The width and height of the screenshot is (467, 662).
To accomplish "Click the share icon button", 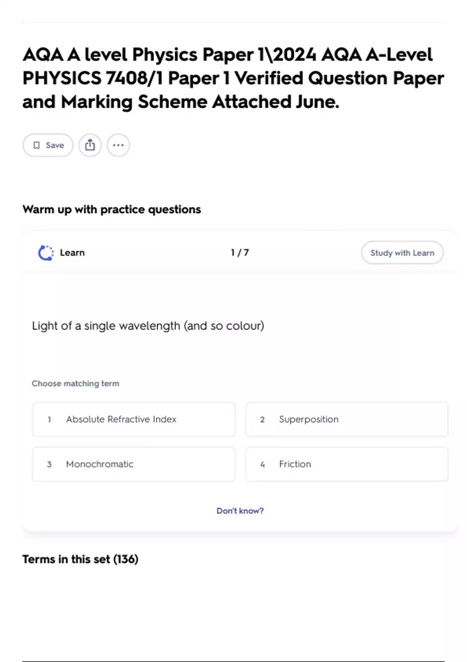I will pyautogui.click(x=90, y=145).
